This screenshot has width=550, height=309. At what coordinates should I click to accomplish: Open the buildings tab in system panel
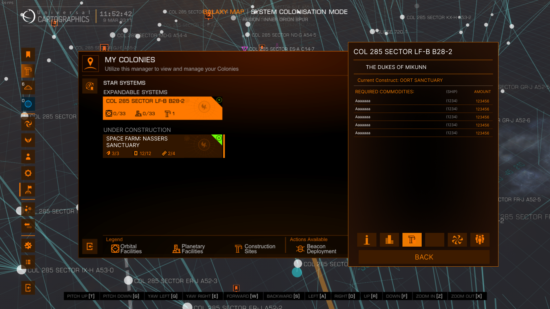click(x=389, y=240)
